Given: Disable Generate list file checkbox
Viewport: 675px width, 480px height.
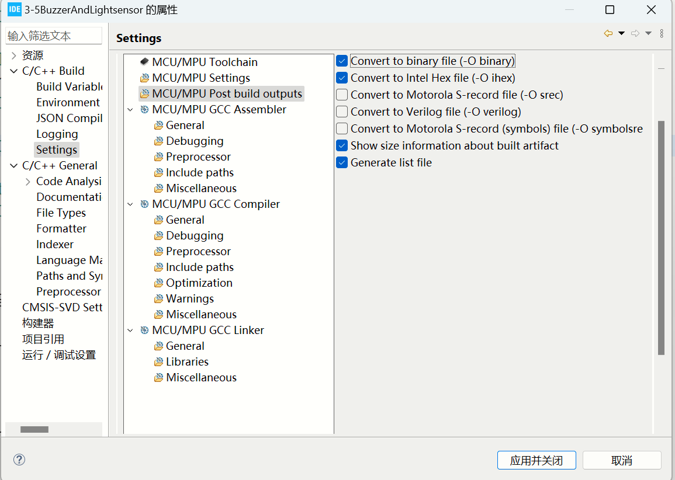Looking at the screenshot, I should tap(342, 162).
